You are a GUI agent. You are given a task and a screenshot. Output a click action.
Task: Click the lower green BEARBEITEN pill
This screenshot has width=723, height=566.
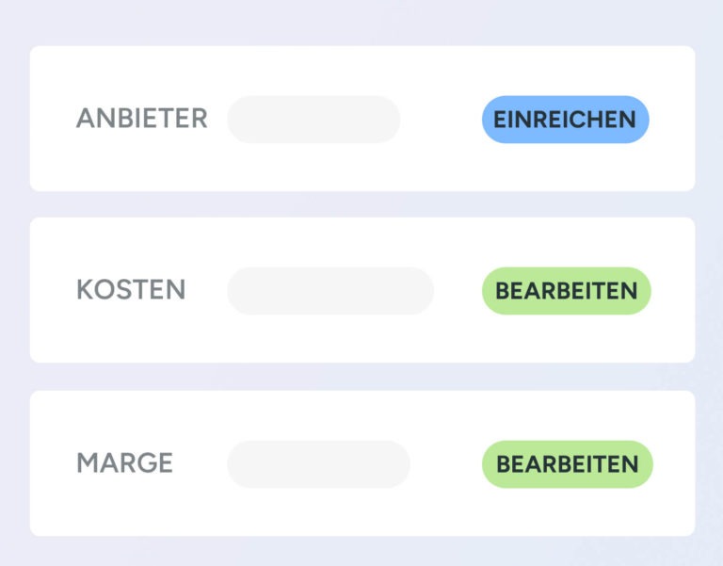click(x=567, y=464)
